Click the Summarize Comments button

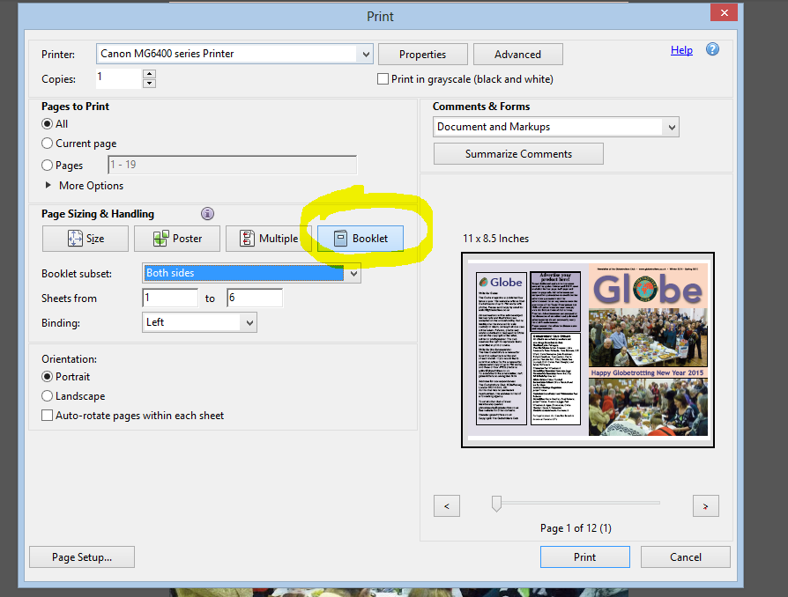pos(518,153)
